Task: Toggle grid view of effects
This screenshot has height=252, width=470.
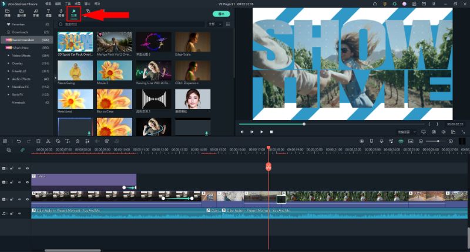Action: pyautogui.click(x=228, y=24)
